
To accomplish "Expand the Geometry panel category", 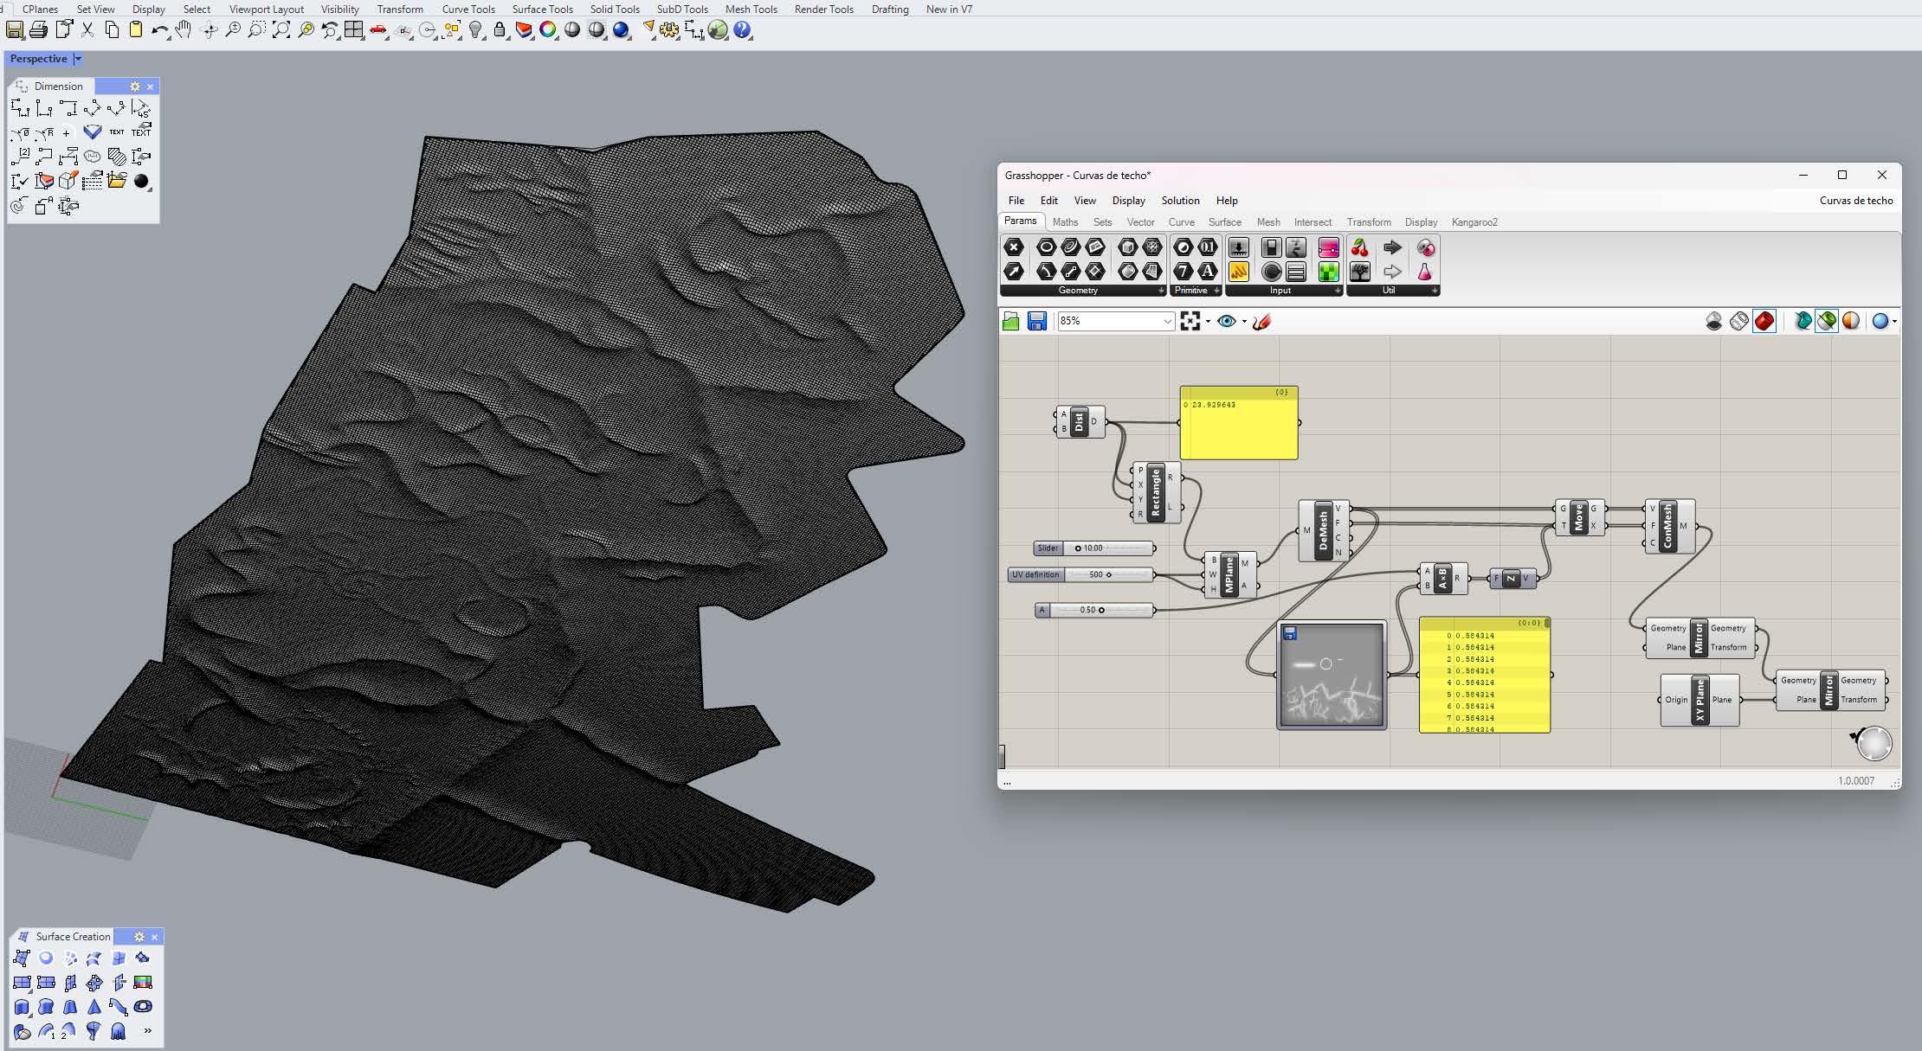I will [1161, 291].
